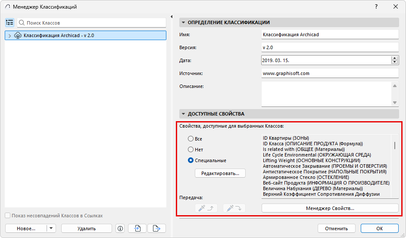Click the Редактировать button
406x238 pixels.
220,173
